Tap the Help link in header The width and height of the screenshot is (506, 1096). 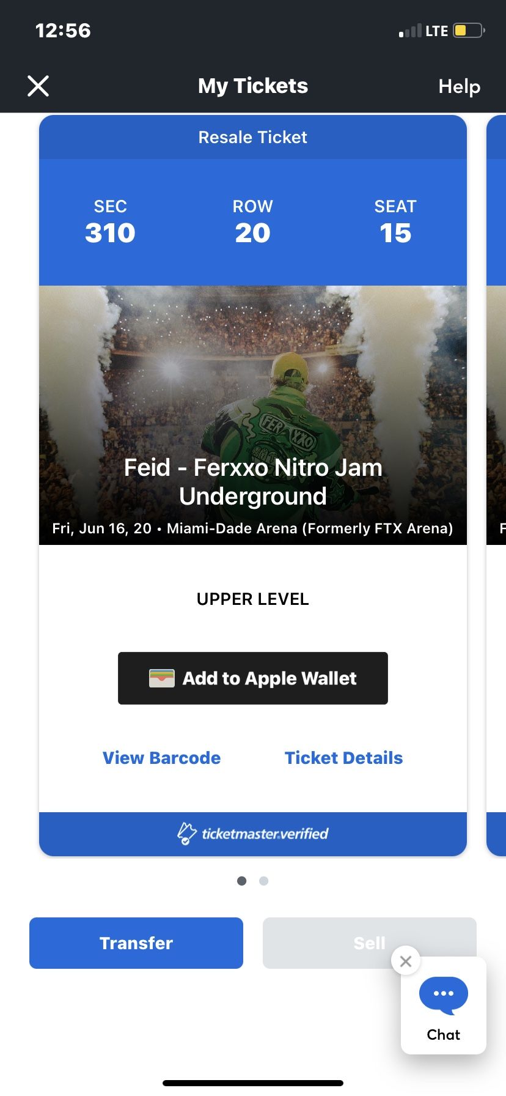tap(459, 86)
